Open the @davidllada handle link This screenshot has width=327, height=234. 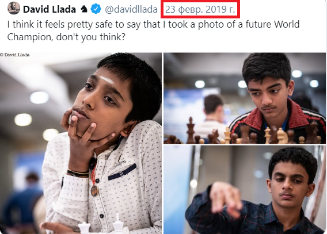tap(131, 9)
